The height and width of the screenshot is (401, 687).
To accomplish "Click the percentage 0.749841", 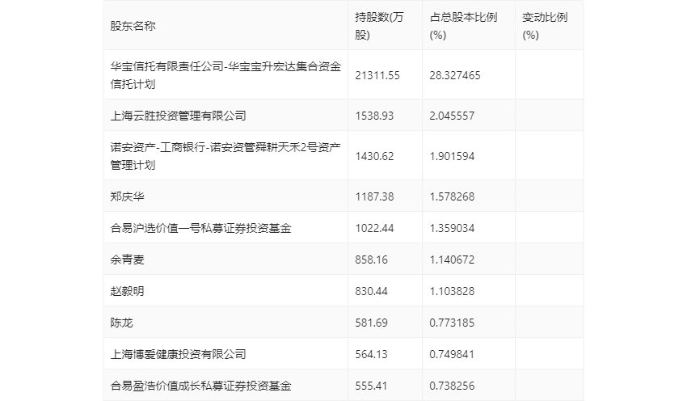I will click(452, 354).
